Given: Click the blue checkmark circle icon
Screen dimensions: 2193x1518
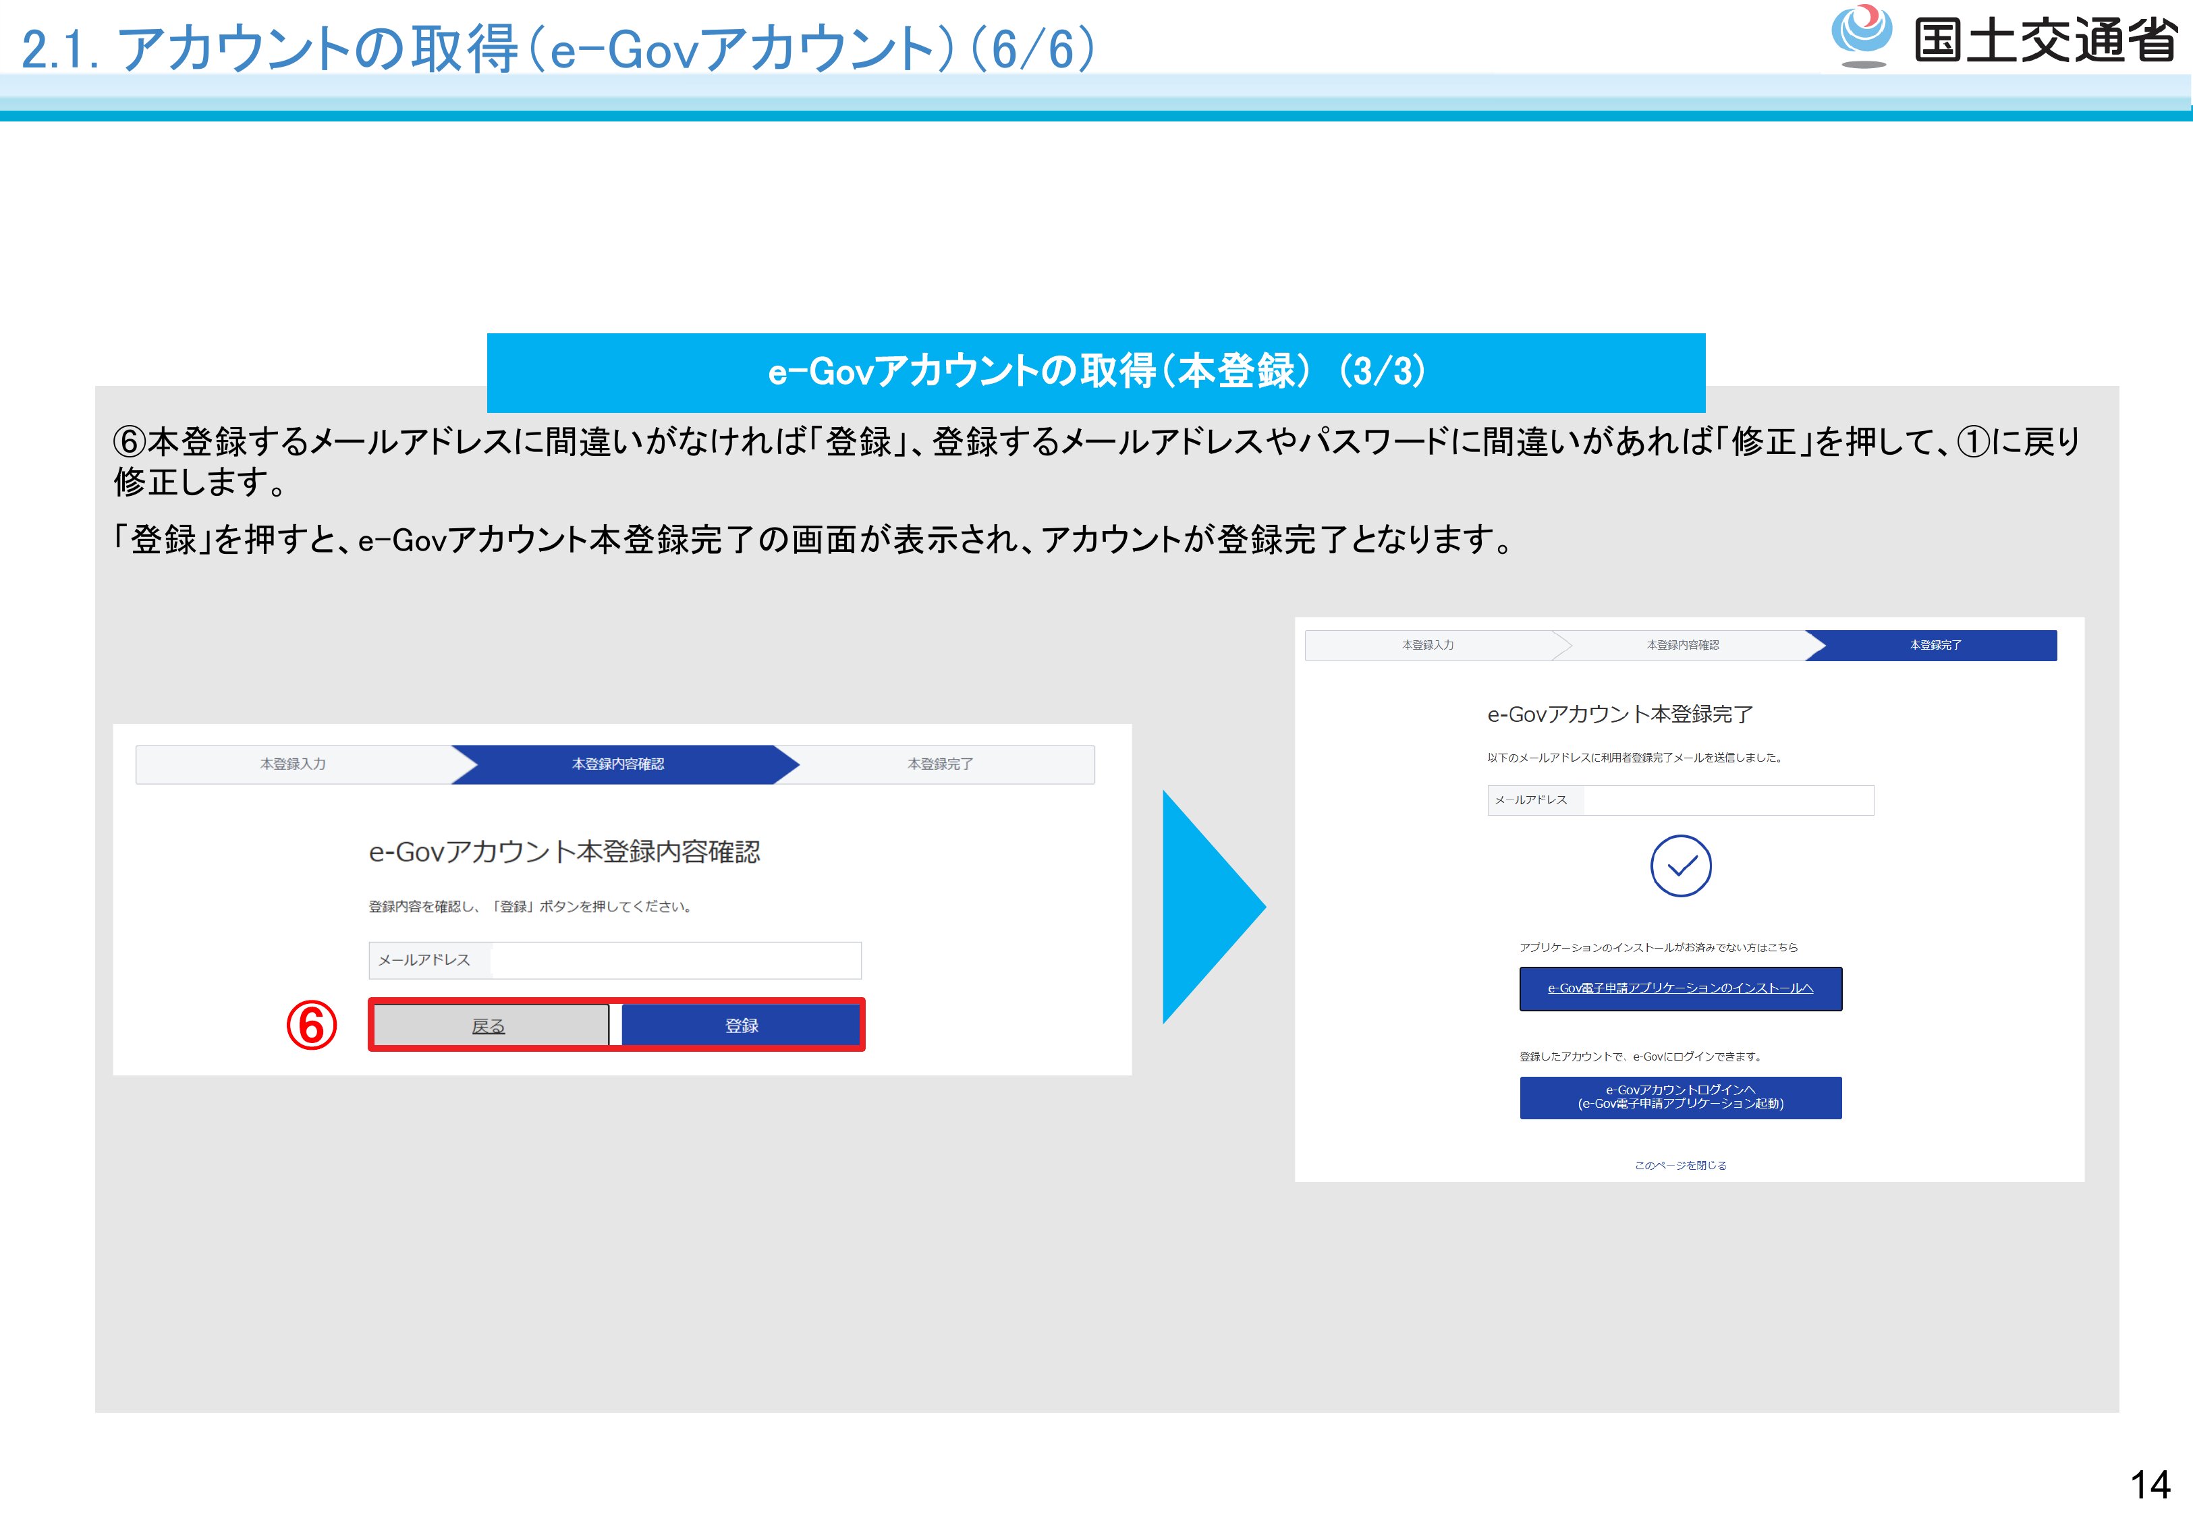Looking at the screenshot, I should point(1680,866).
